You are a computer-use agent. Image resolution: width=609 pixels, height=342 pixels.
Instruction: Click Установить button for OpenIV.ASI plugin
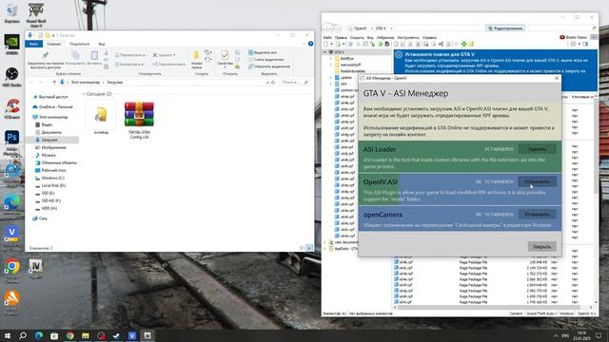tap(537, 181)
